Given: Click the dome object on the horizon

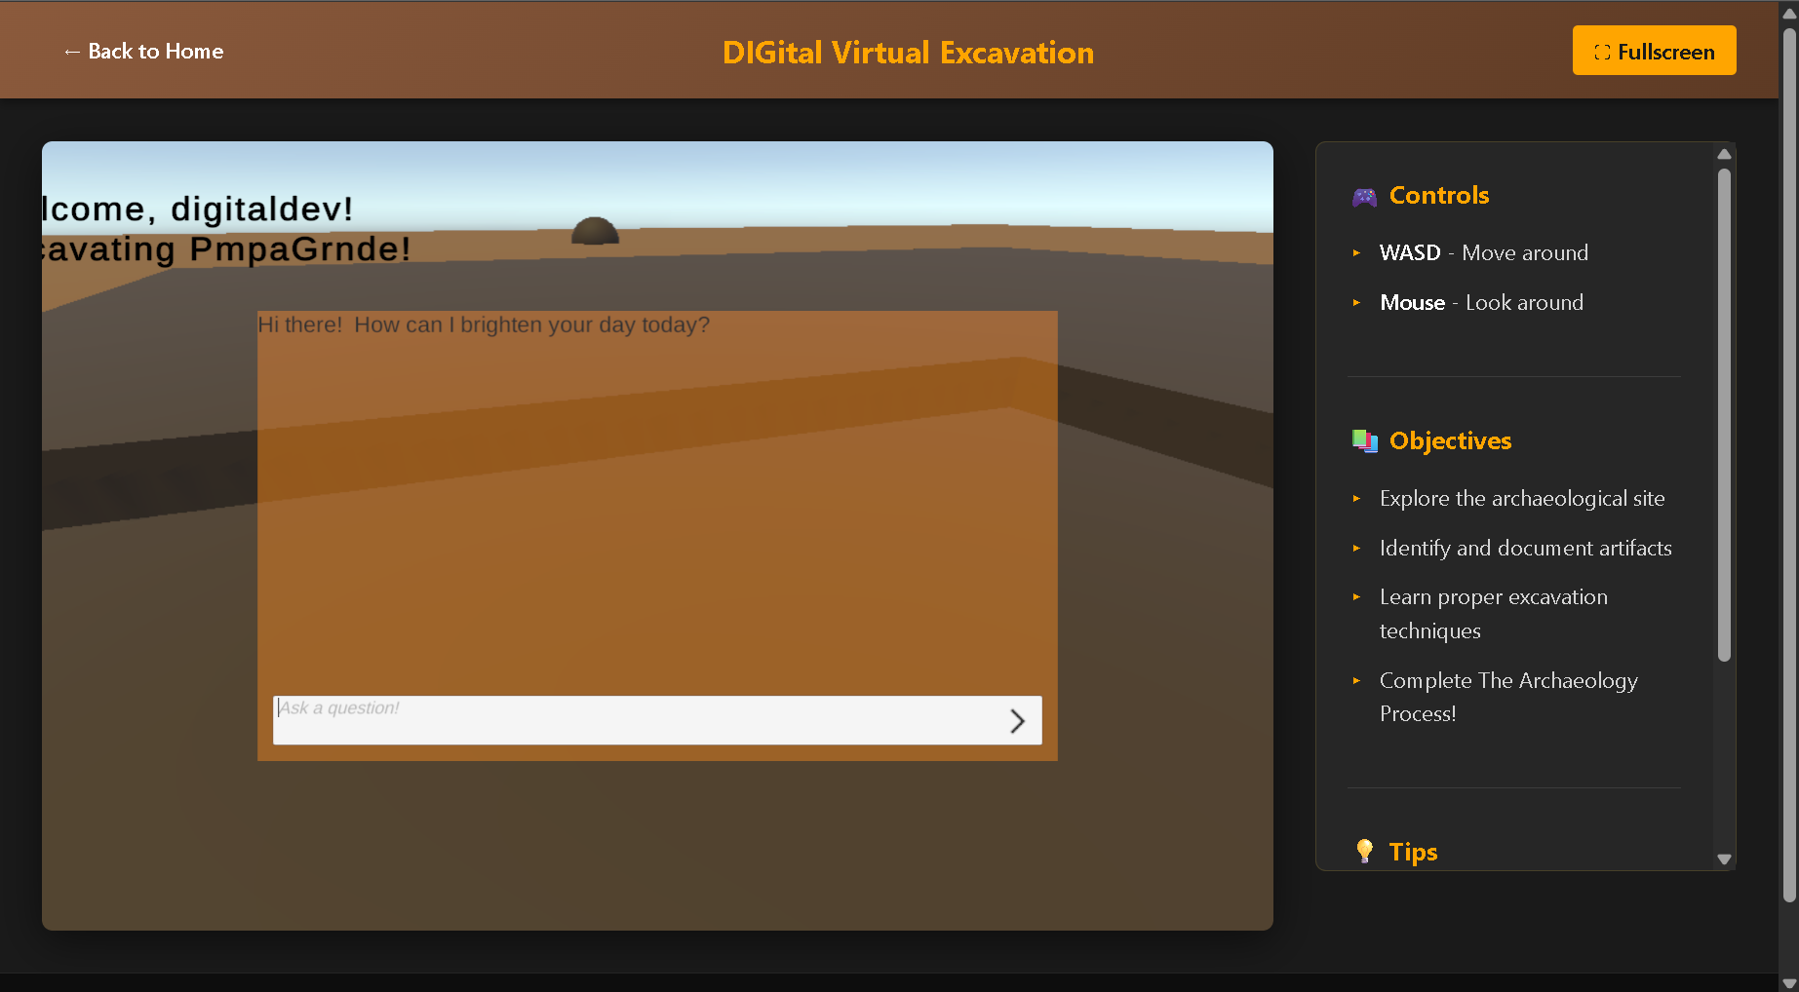Looking at the screenshot, I should tap(595, 232).
